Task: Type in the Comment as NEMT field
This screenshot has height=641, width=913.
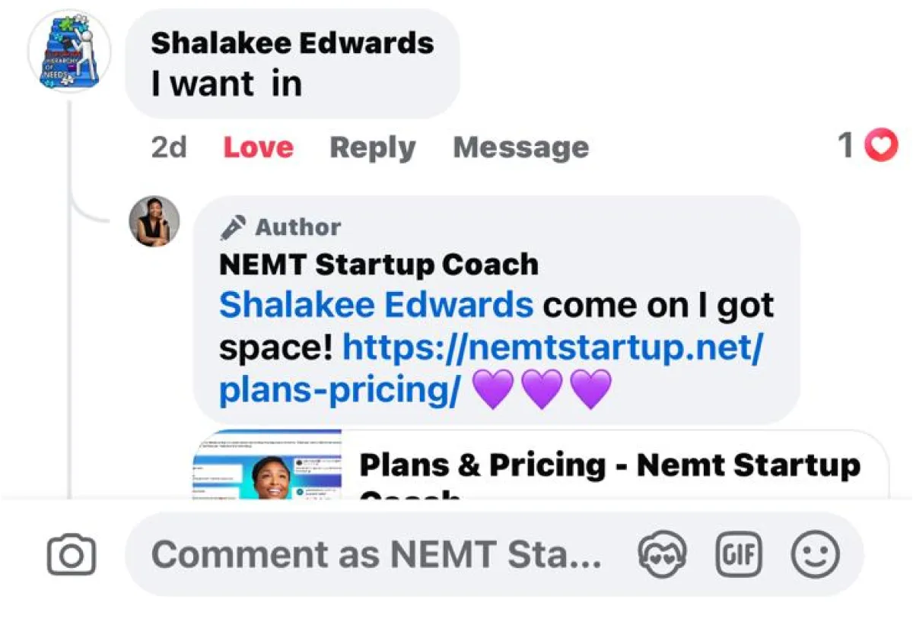Action: click(377, 554)
